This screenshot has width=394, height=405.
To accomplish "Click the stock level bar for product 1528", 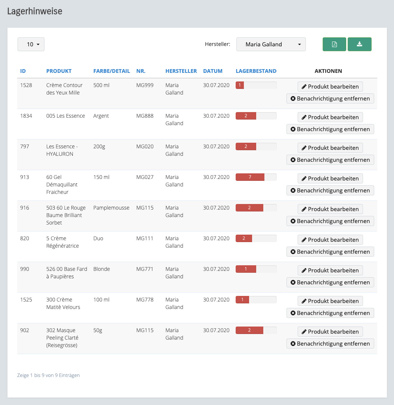I will point(256,85).
